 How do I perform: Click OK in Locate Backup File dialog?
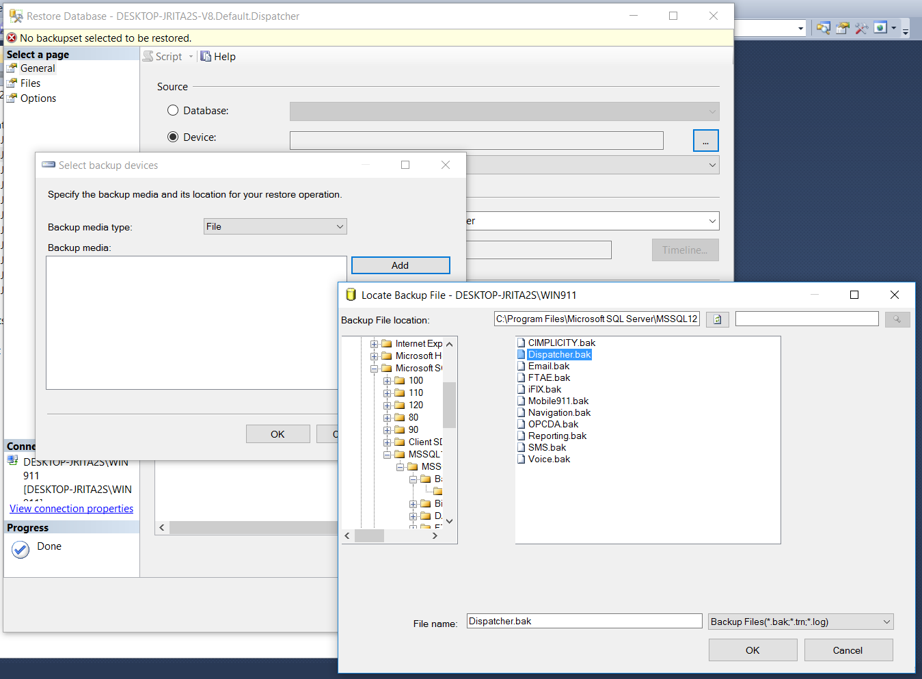[x=752, y=650]
